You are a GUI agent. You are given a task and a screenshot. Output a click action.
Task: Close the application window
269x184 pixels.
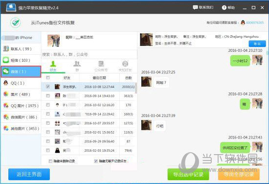[262, 7]
